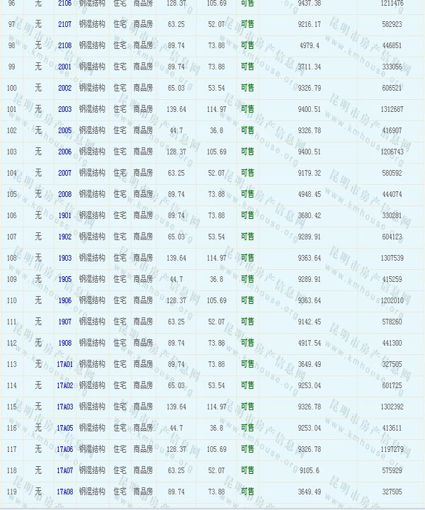Open room 2005 link

tap(64, 130)
